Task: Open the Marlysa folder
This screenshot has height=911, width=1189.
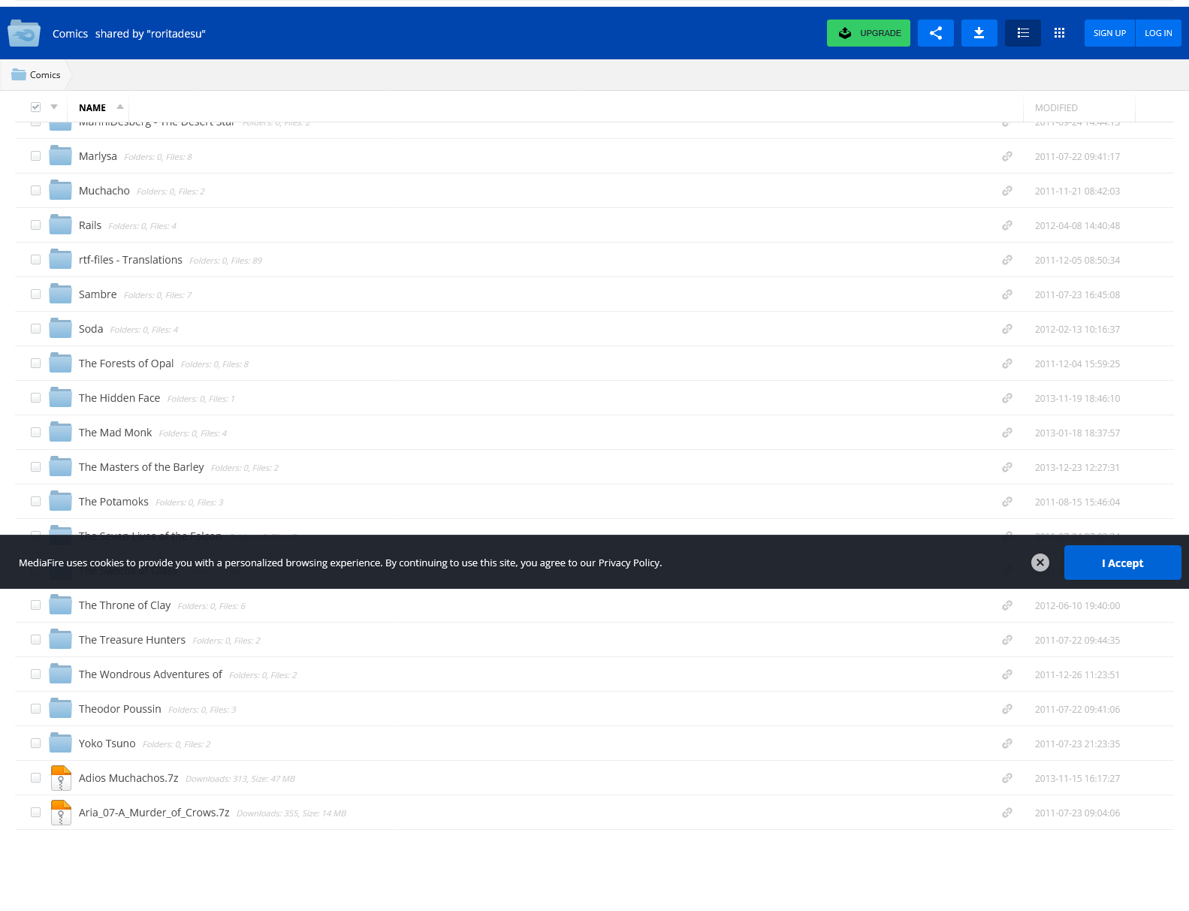Action: point(98,156)
